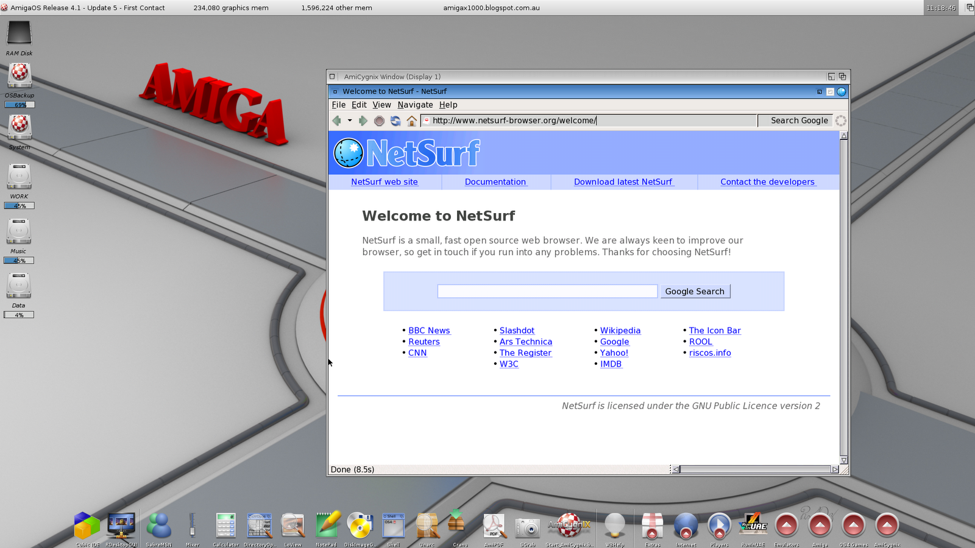Follow the Contact the developers link
975x548 pixels.
click(767, 181)
